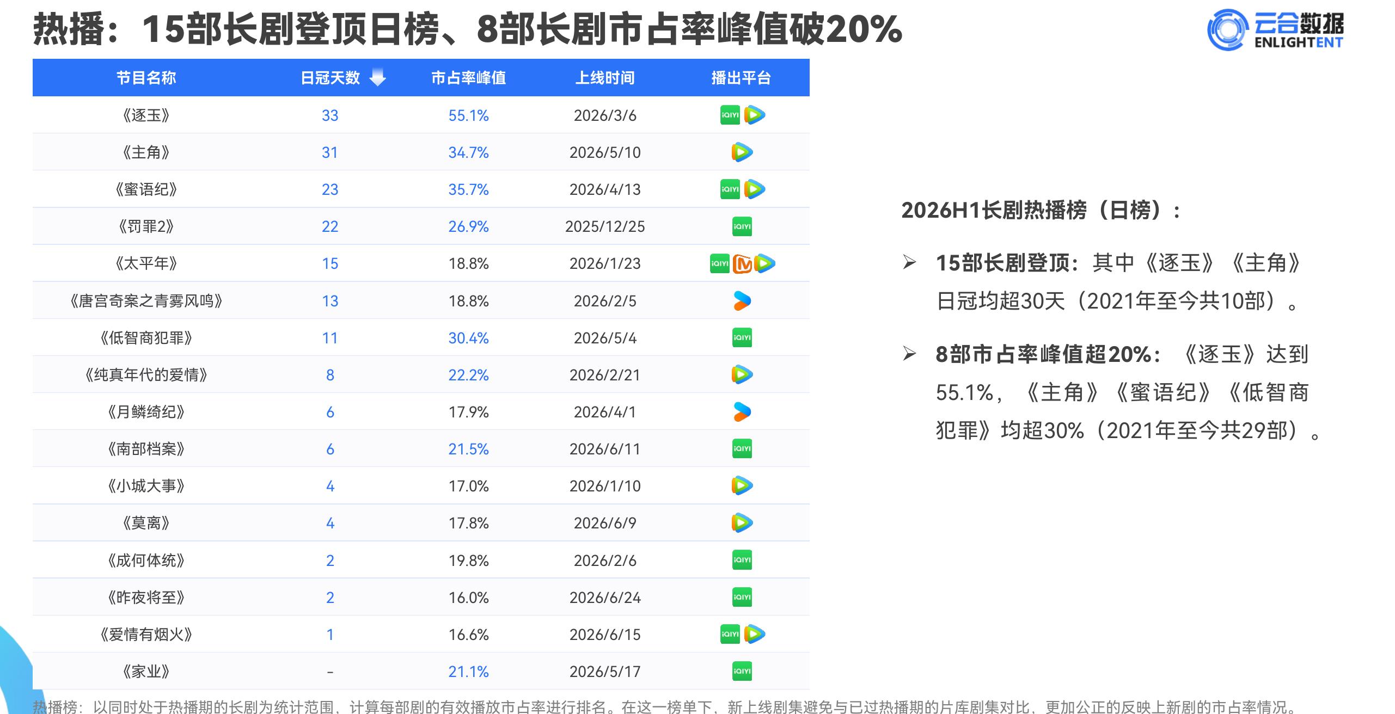Click the Tencent Video icon in the 《逐玉》 row
The height and width of the screenshot is (714, 1395).
755,115
